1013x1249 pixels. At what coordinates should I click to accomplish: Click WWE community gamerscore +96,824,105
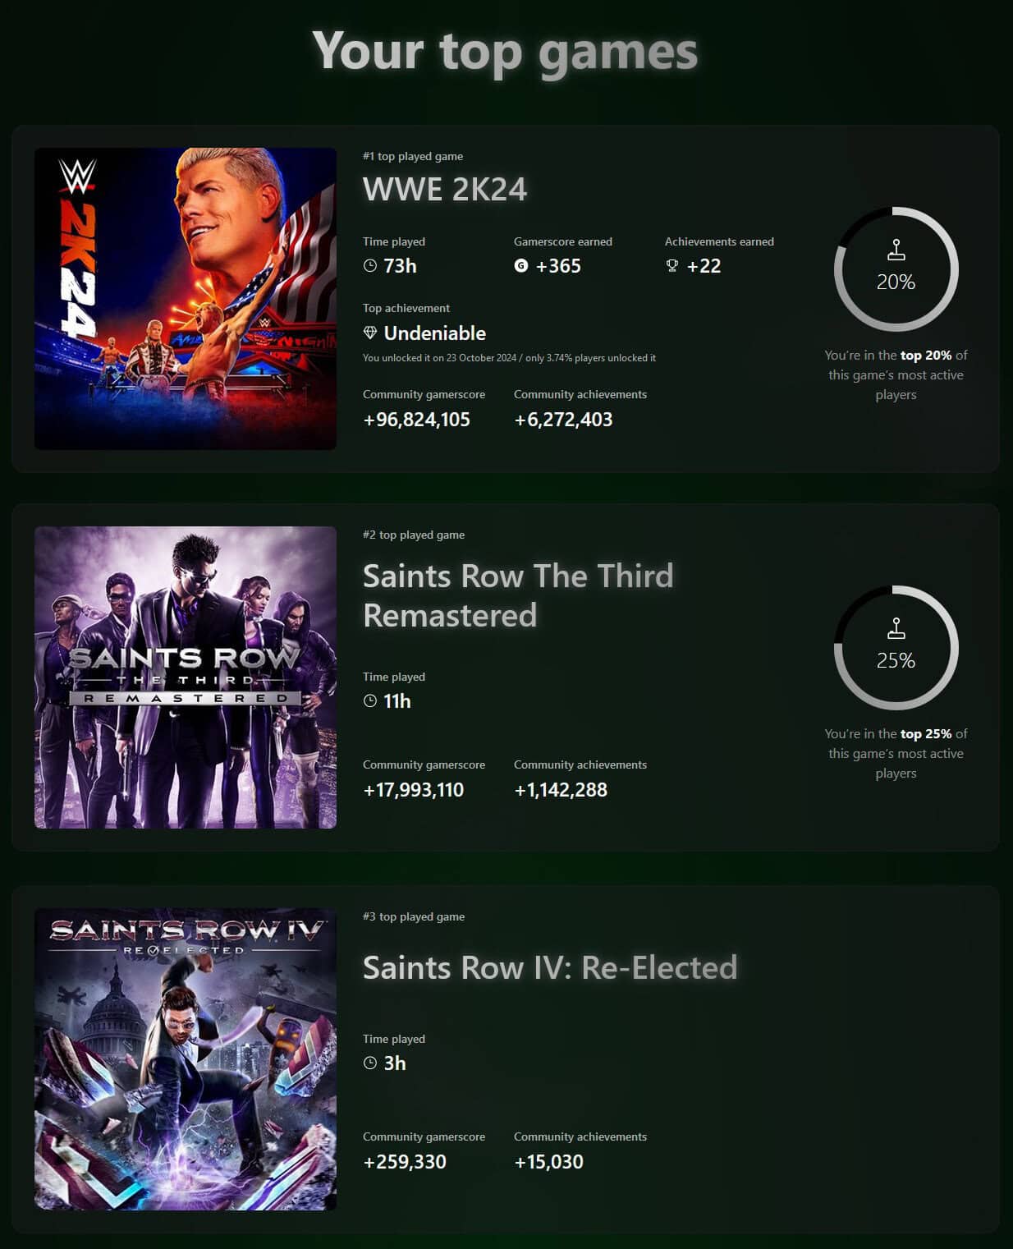point(417,420)
